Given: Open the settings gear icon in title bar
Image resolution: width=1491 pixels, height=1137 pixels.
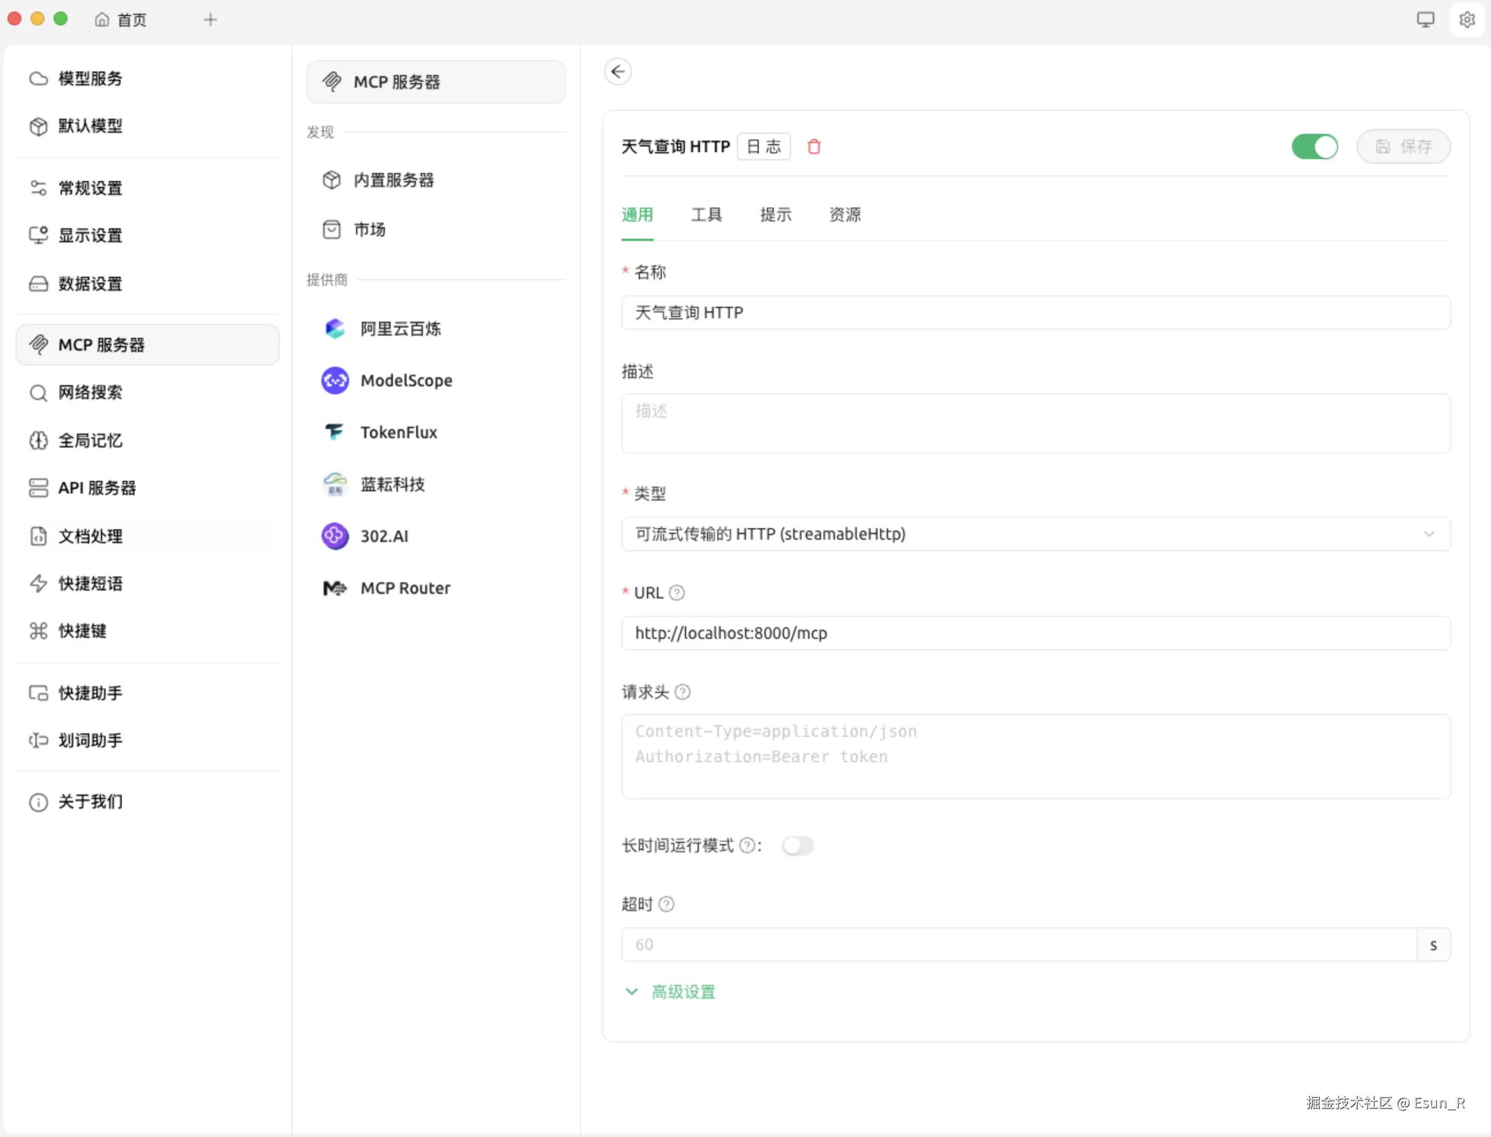Looking at the screenshot, I should click(1467, 20).
